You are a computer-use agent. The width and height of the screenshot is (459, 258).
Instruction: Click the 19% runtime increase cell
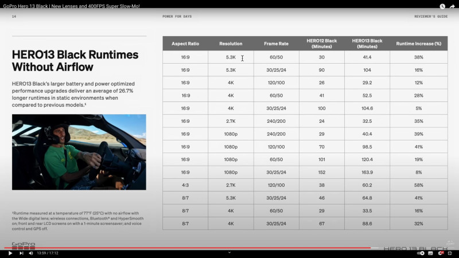[x=419, y=159]
